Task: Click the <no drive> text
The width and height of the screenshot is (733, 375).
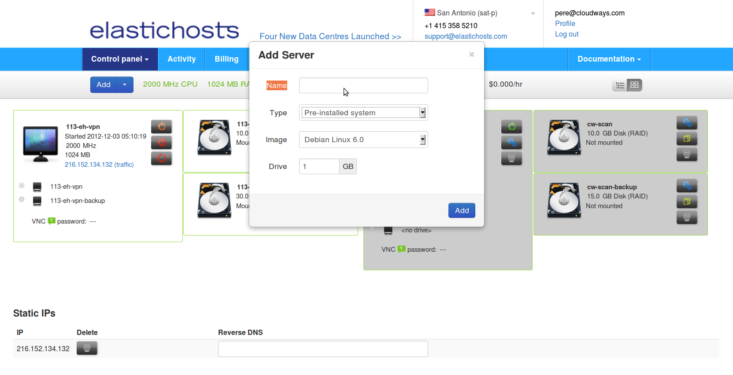Action: pos(416,230)
